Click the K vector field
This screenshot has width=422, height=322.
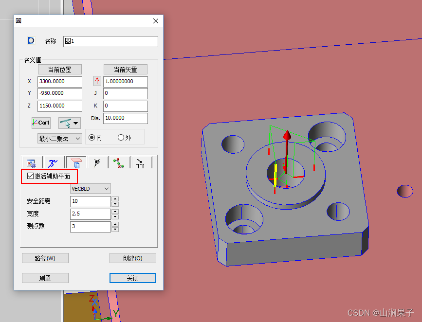[126, 106]
